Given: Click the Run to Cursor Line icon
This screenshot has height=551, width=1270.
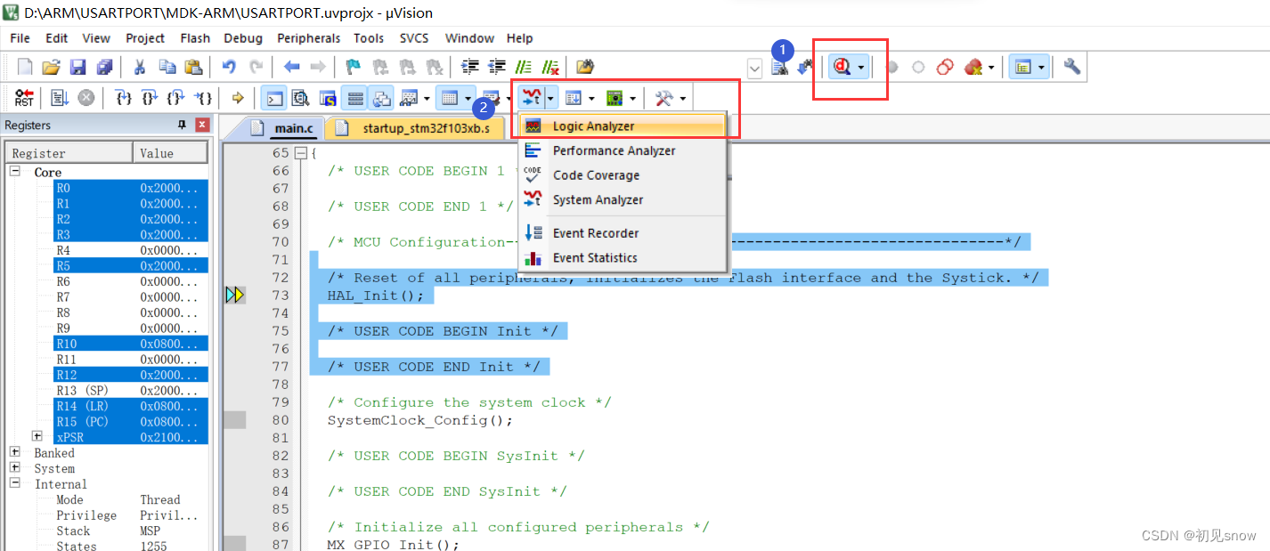Looking at the screenshot, I should (x=203, y=98).
